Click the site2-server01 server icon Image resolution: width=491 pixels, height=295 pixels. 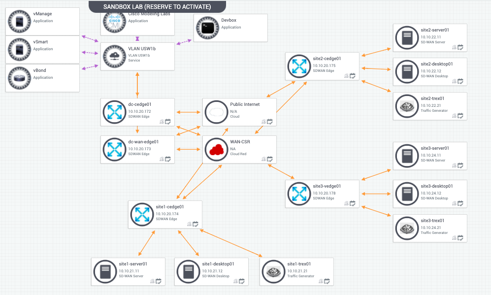(x=407, y=37)
